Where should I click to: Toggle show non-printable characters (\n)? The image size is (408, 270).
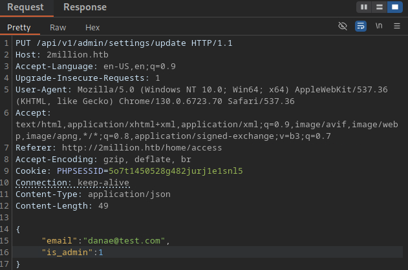[x=379, y=26]
